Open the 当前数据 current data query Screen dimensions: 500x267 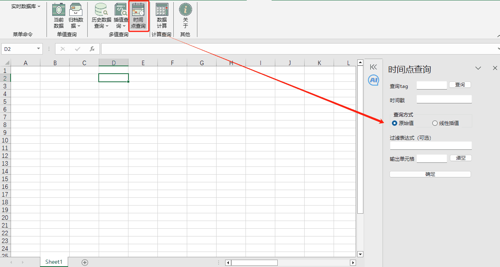(59, 16)
